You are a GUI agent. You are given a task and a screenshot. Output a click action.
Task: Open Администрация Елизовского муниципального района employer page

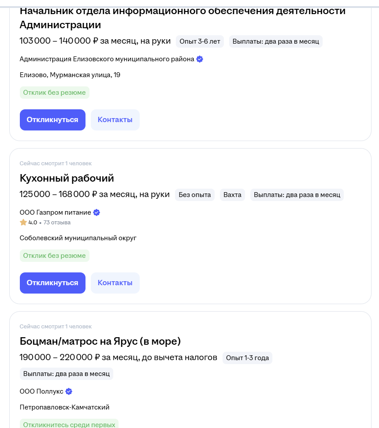107,59
